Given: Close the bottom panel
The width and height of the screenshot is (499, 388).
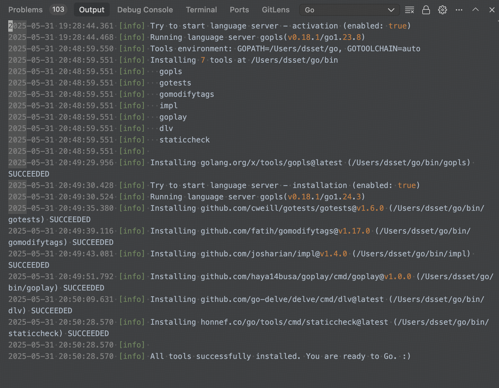Looking at the screenshot, I should coord(492,10).
